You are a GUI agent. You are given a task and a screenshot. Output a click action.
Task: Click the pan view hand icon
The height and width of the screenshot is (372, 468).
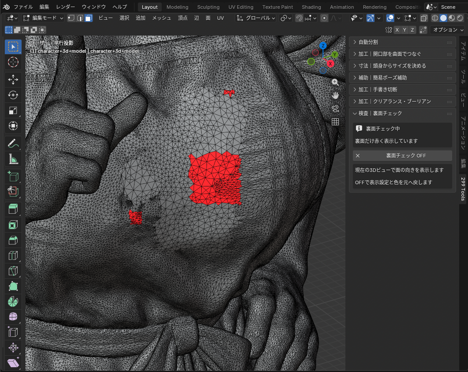(x=335, y=95)
